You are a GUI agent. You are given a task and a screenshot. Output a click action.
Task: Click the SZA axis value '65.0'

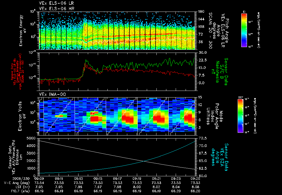(x=202, y=161)
